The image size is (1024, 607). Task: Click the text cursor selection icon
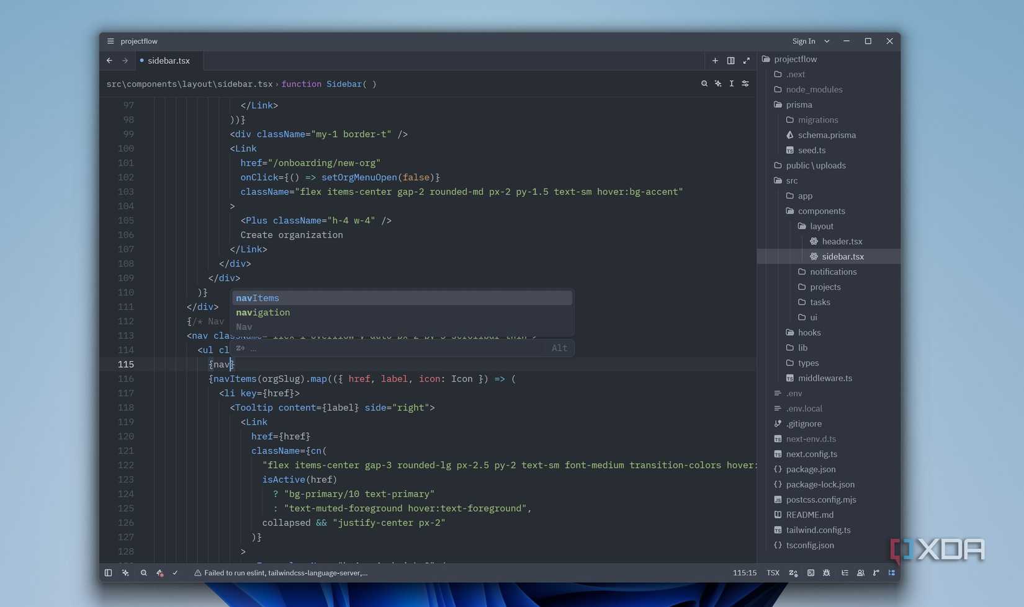pos(732,84)
